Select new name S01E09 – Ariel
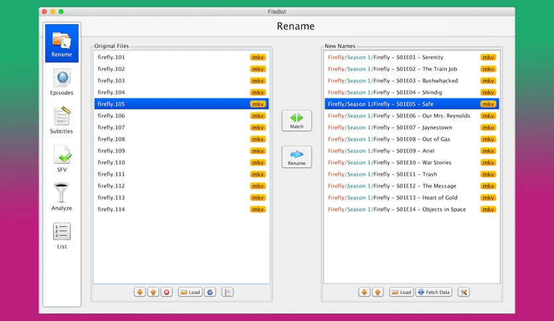 pos(412,151)
